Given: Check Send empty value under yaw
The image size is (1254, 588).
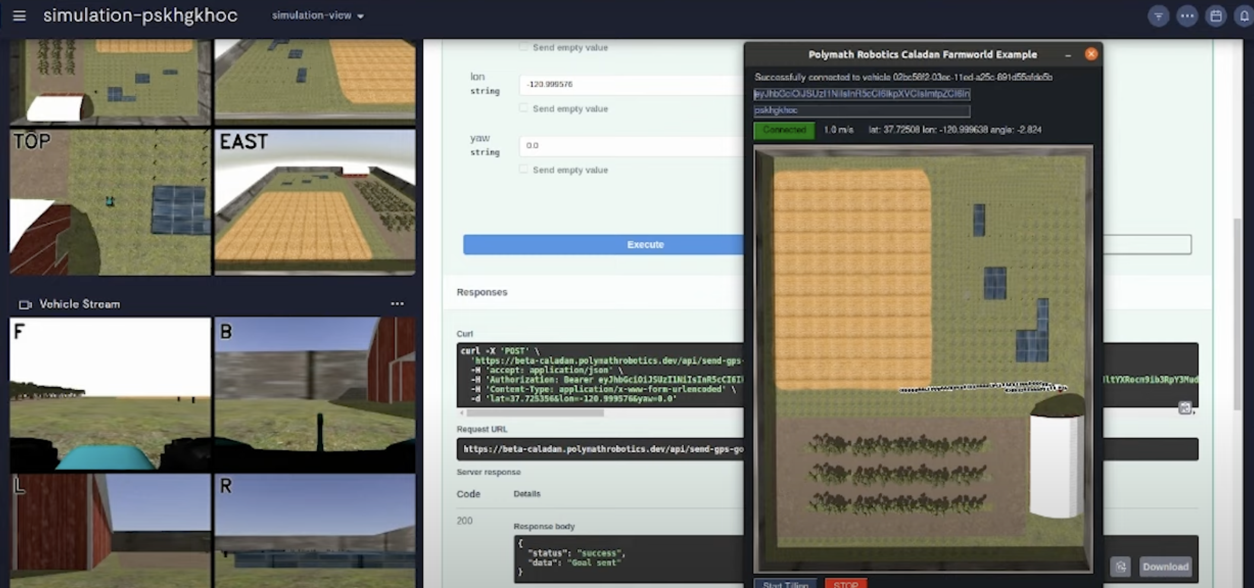Looking at the screenshot, I should (x=523, y=169).
